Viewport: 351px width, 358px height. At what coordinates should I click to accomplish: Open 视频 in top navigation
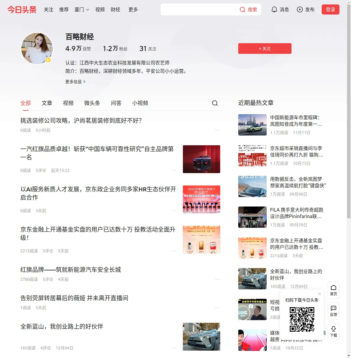coord(100,10)
